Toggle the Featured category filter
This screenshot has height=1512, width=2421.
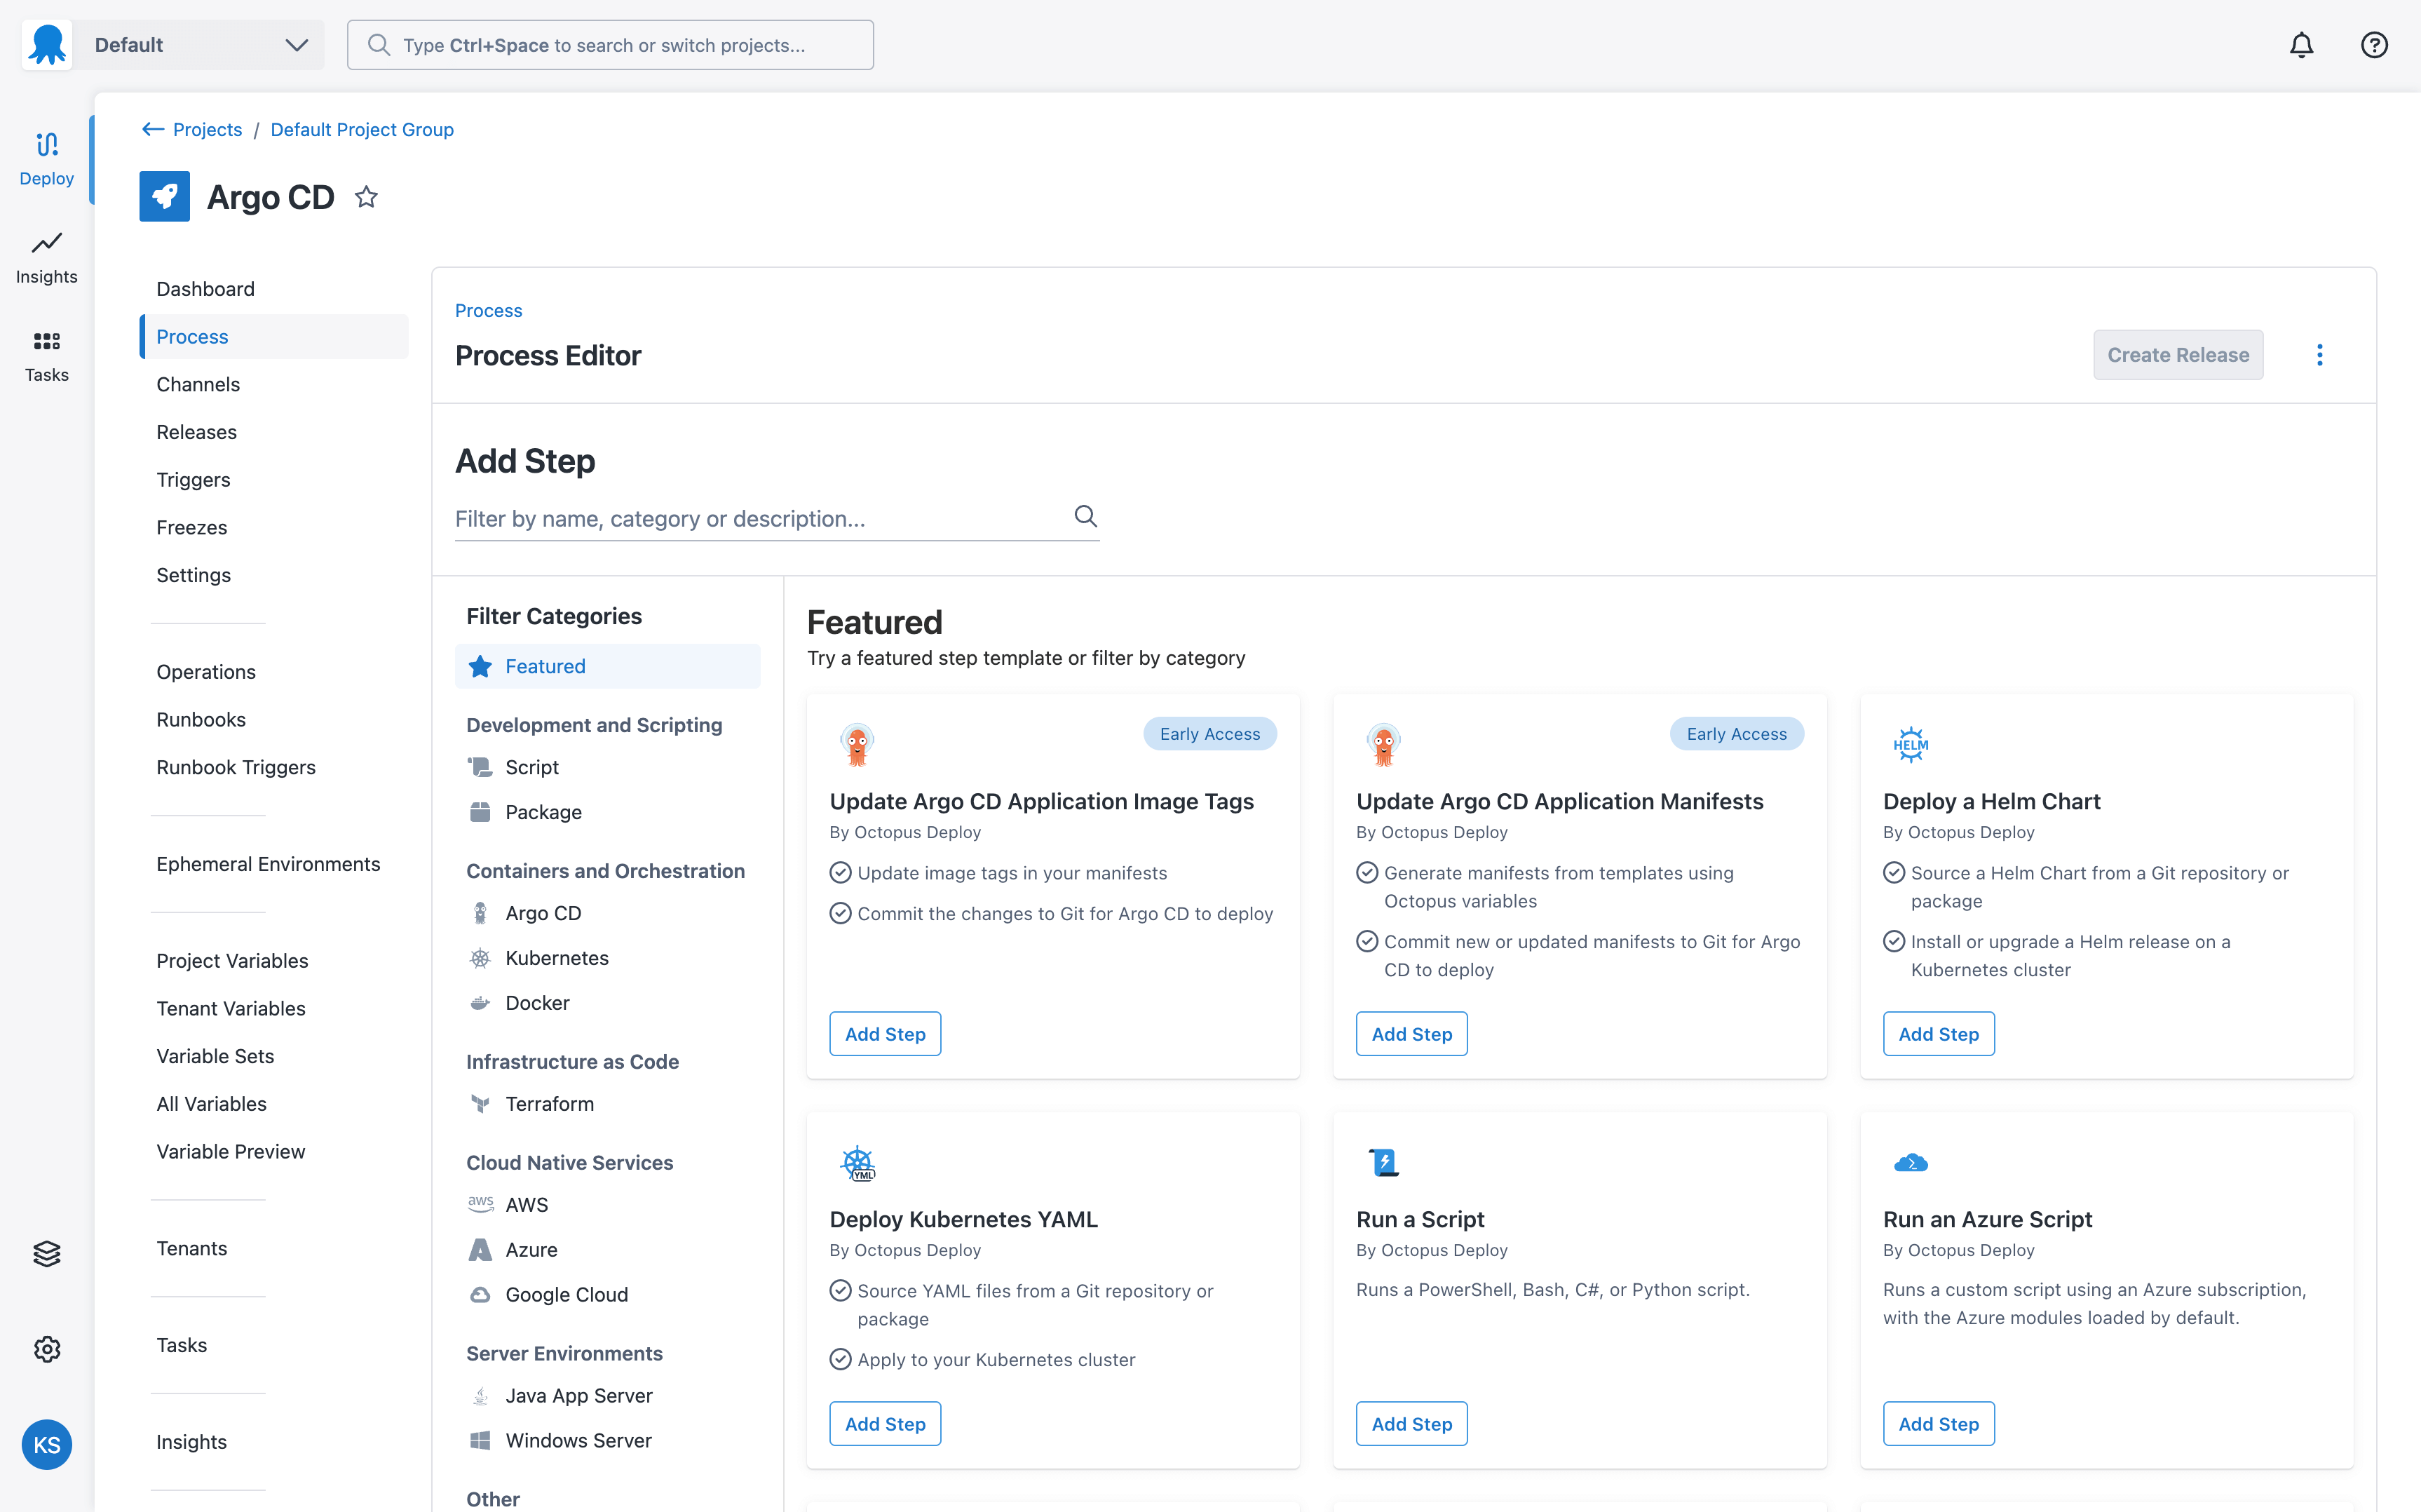coord(545,665)
